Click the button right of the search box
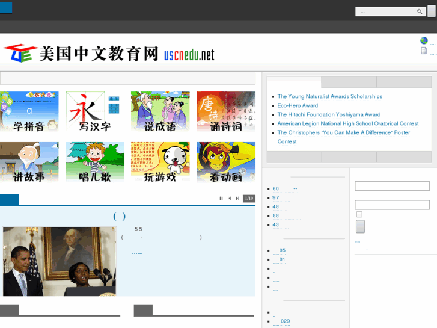437x328 pixels. [432, 11]
